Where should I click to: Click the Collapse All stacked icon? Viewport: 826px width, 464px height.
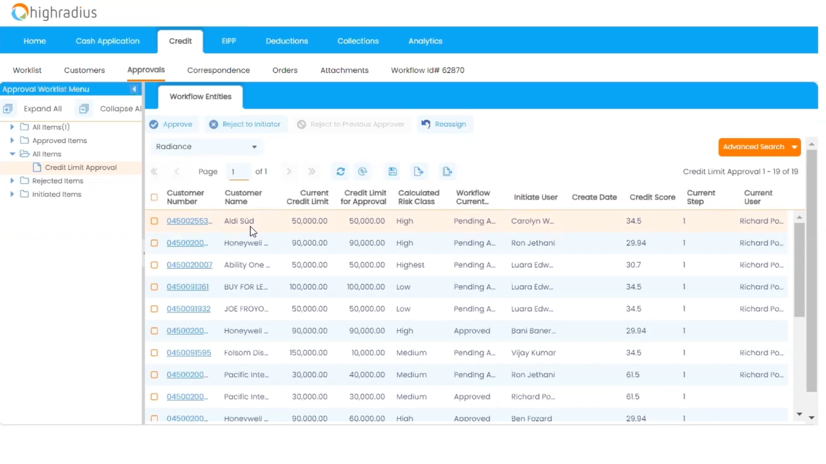(83, 108)
